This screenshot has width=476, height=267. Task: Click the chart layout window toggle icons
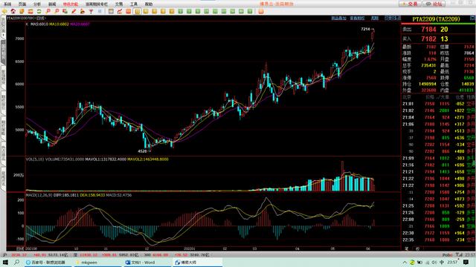click(393, 18)
